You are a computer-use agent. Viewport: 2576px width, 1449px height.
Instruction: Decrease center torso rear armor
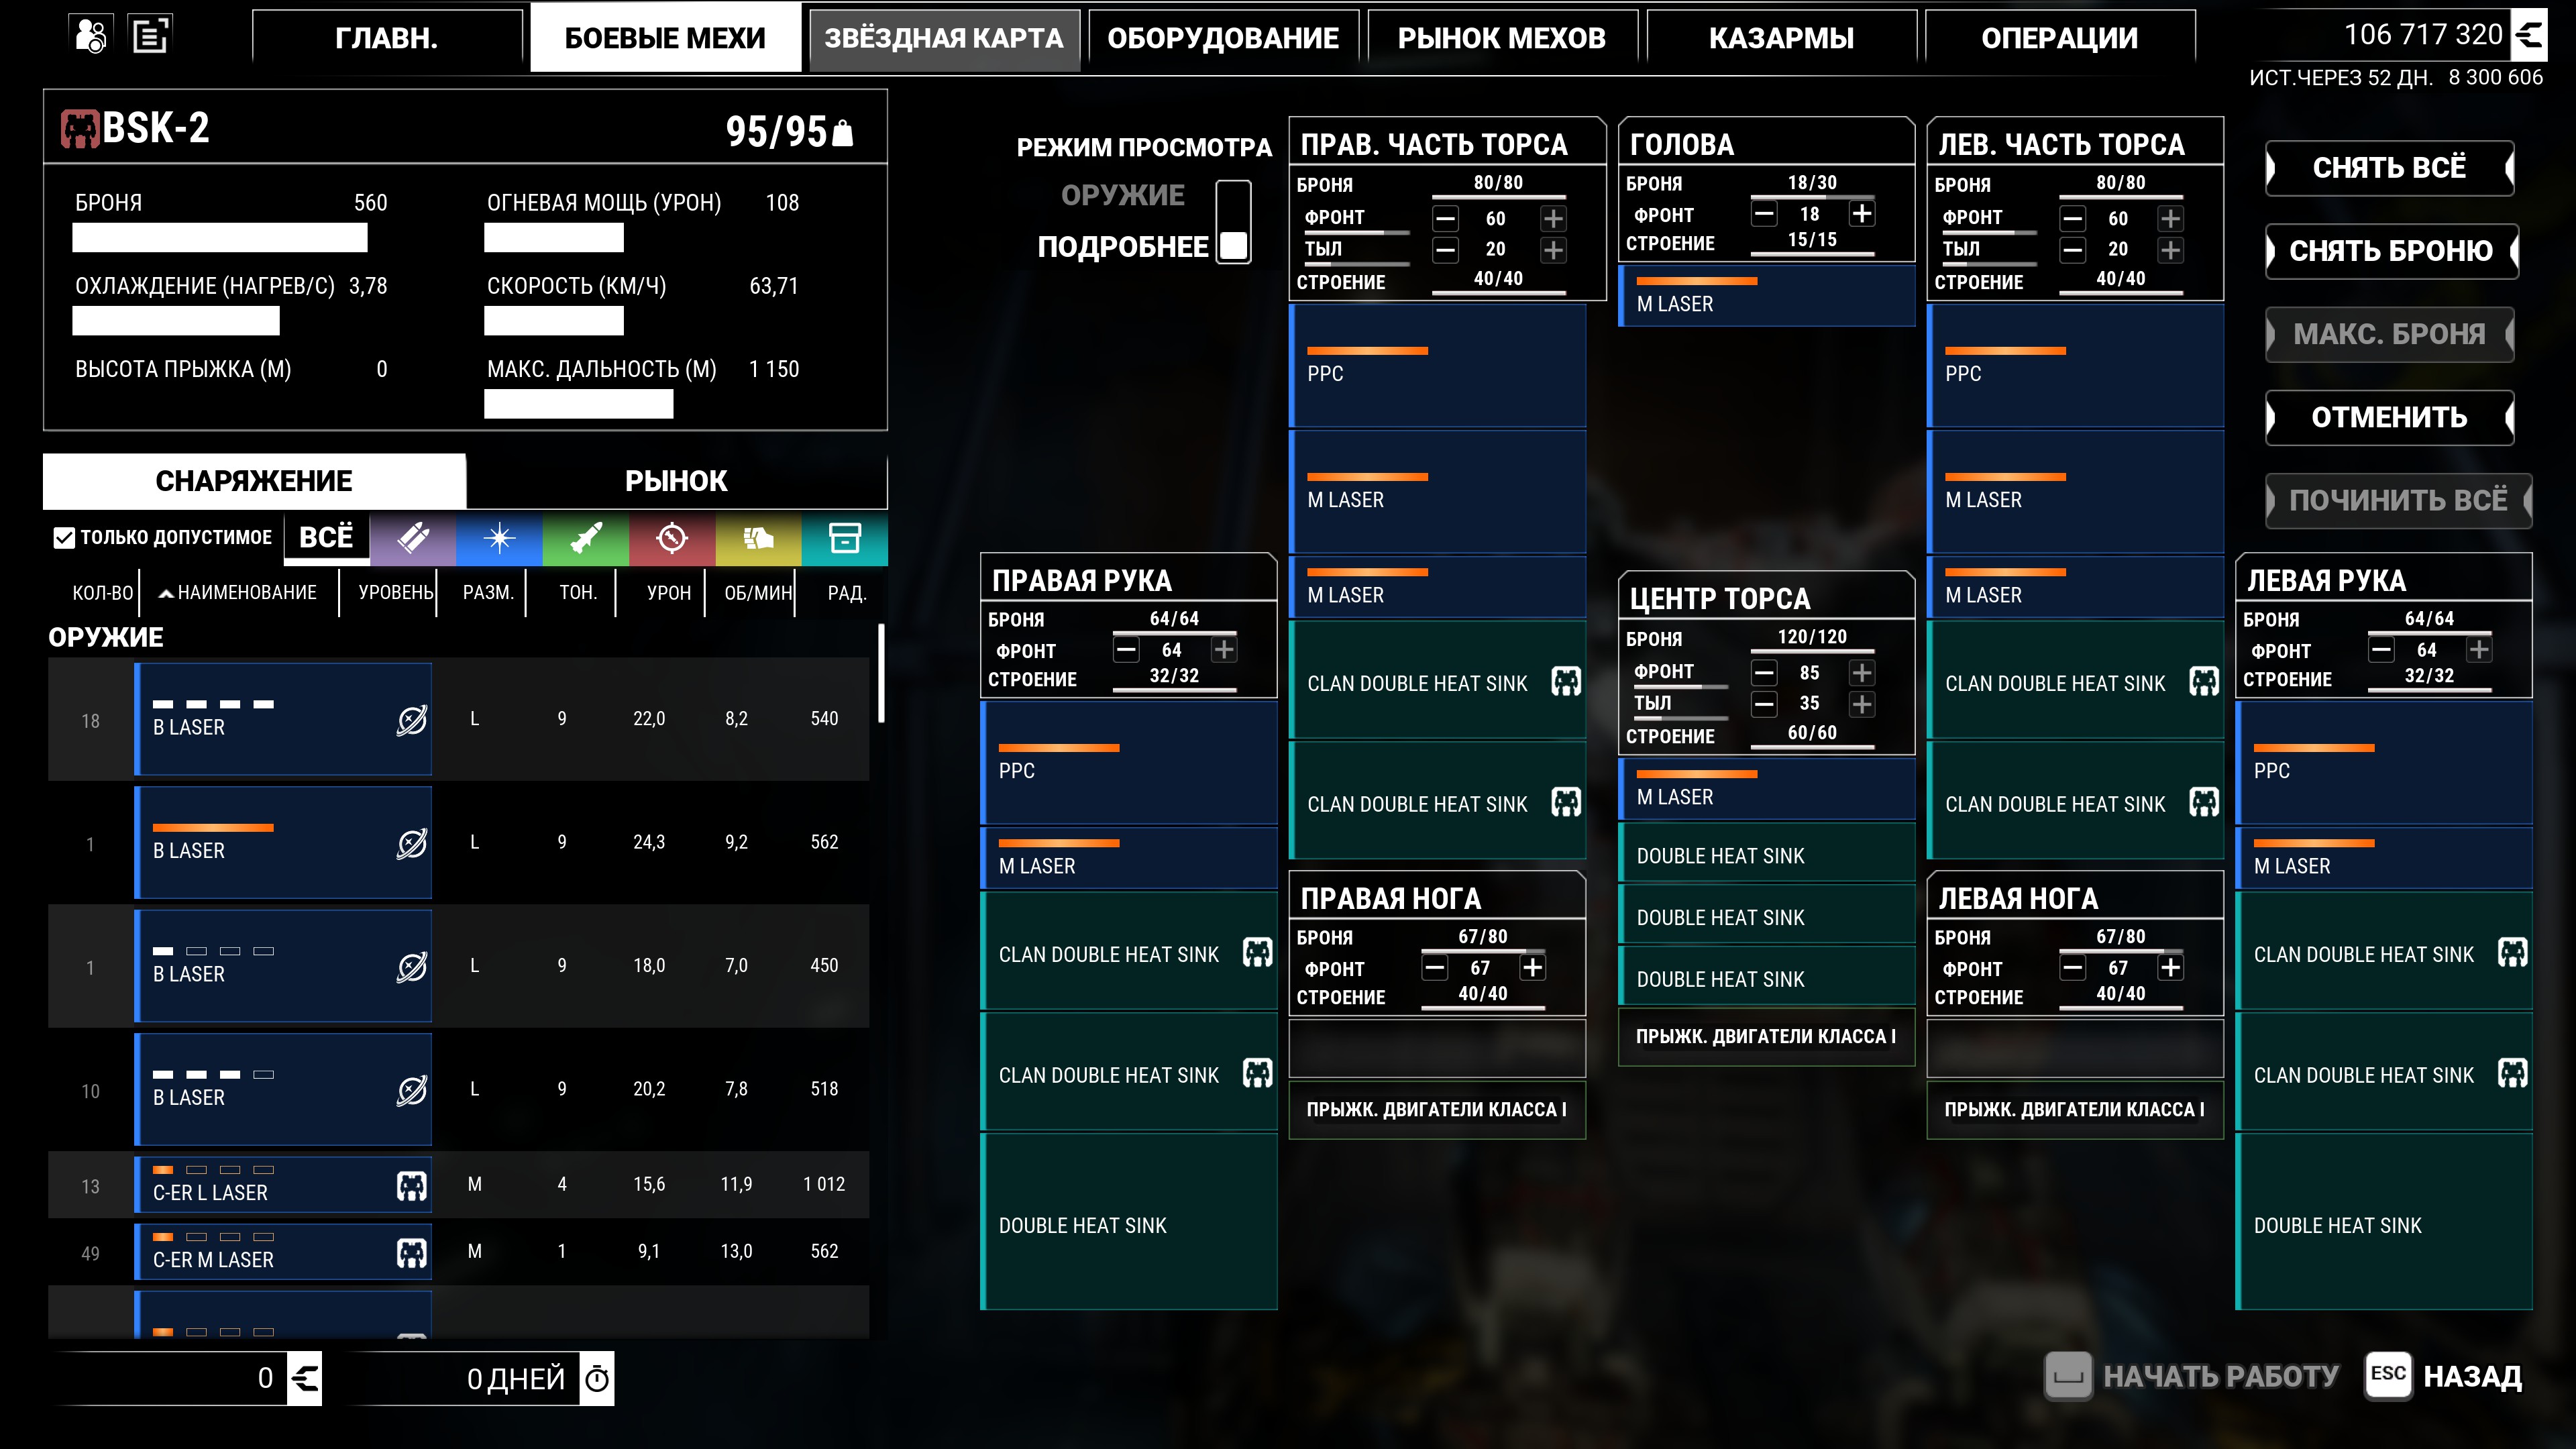[1764, 704]
